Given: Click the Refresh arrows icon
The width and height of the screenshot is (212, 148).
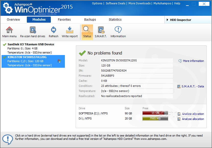Looking at the screenshot, I should [x=54, y=30].
